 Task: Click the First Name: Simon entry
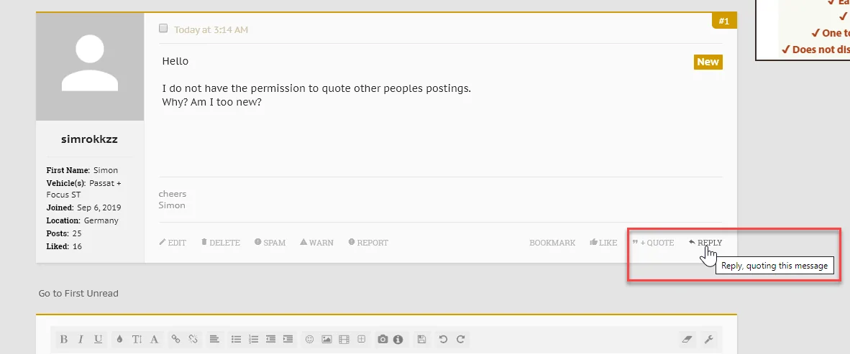tap(82, 170)
